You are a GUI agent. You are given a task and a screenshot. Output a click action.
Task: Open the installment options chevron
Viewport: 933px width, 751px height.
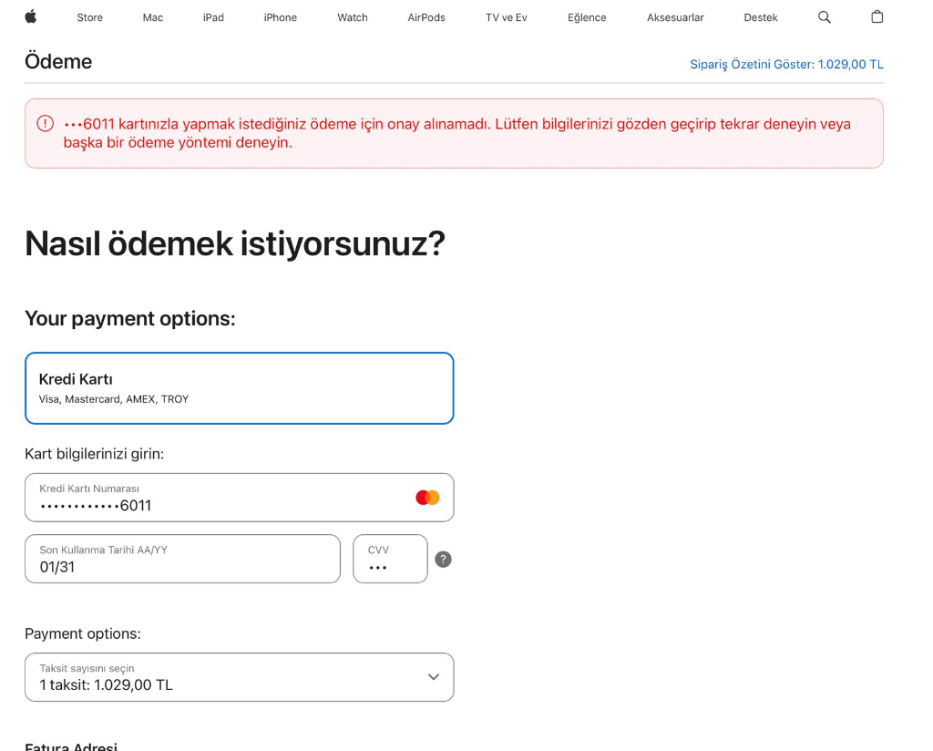(433, 676)
